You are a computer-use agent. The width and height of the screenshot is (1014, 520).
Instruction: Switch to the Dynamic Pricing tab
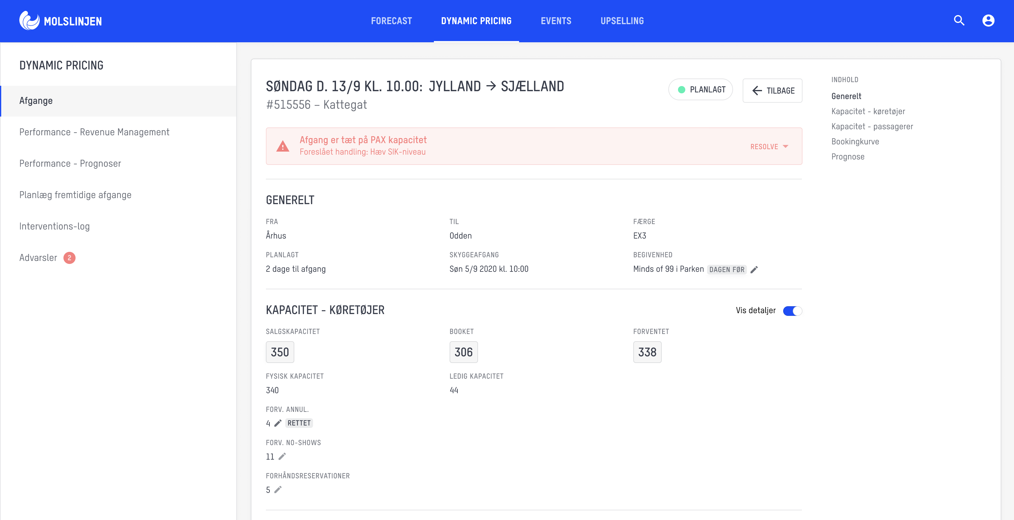(476, 21)
